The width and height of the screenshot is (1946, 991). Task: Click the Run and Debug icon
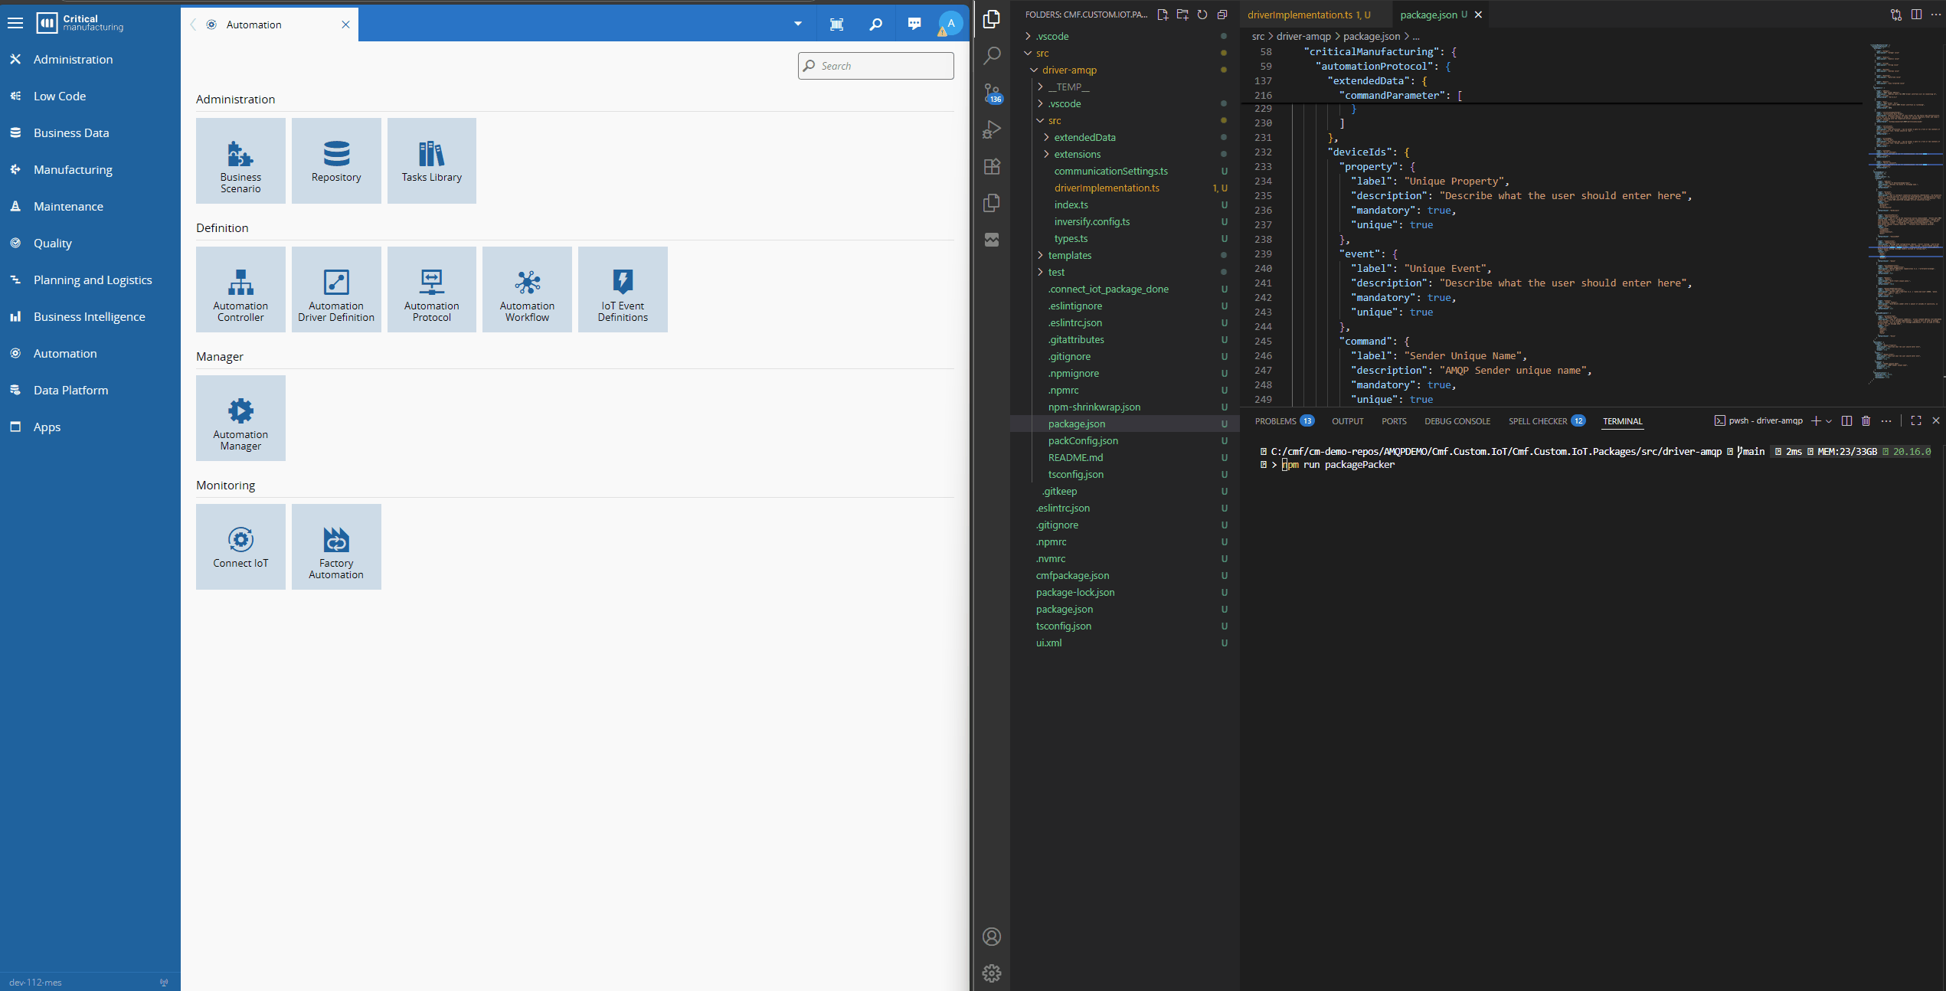click(992, 129)
